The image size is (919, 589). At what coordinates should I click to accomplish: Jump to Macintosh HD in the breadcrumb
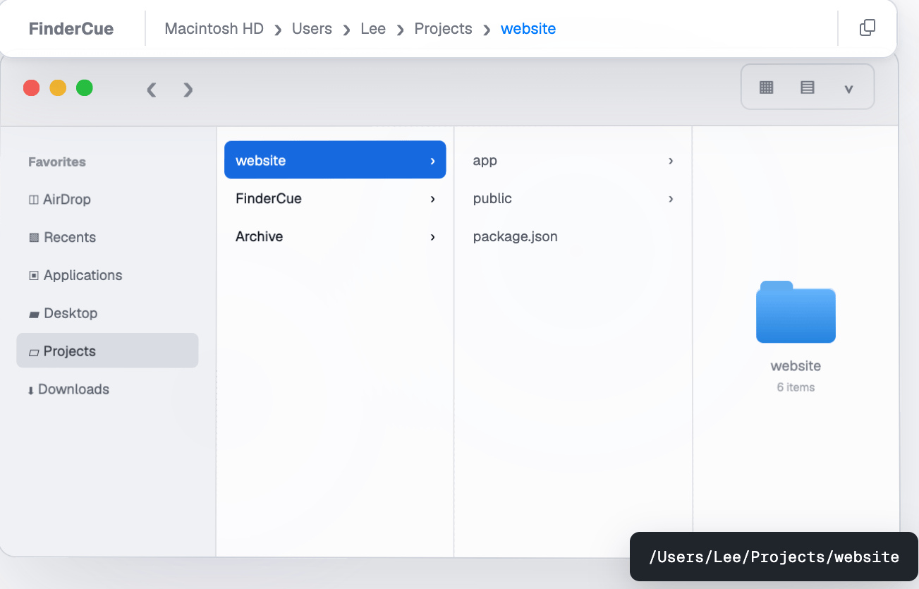point(214,29)
